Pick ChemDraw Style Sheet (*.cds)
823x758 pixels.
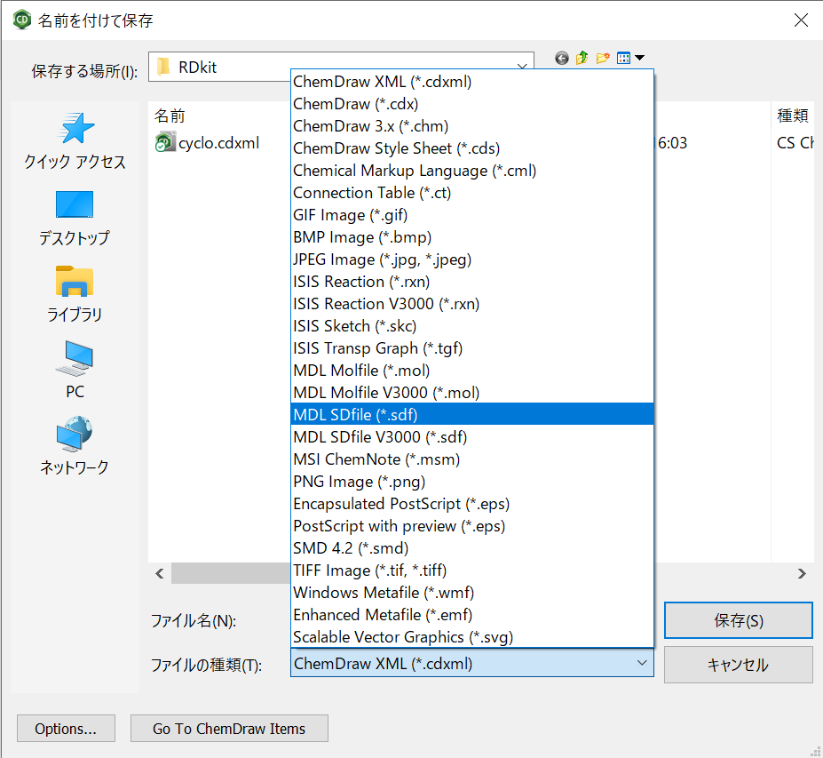point(471,148)
